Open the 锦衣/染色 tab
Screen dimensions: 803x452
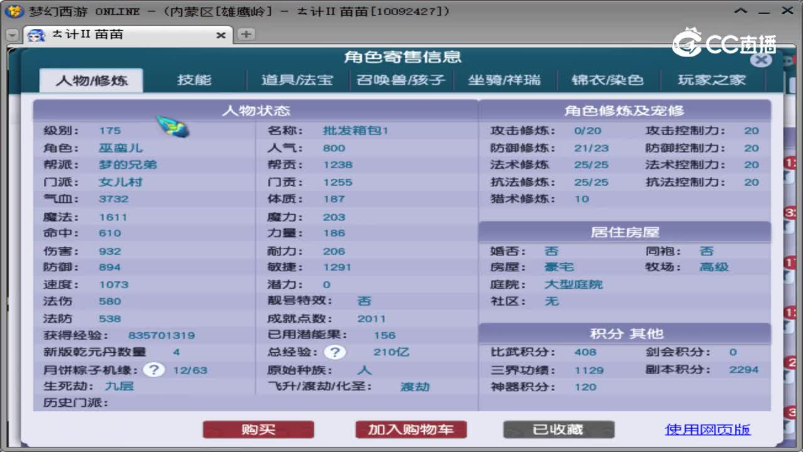[608, 80]
